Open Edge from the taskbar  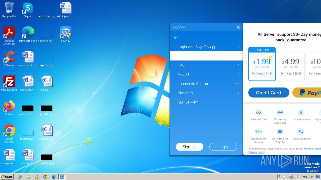tap(54, 177)
